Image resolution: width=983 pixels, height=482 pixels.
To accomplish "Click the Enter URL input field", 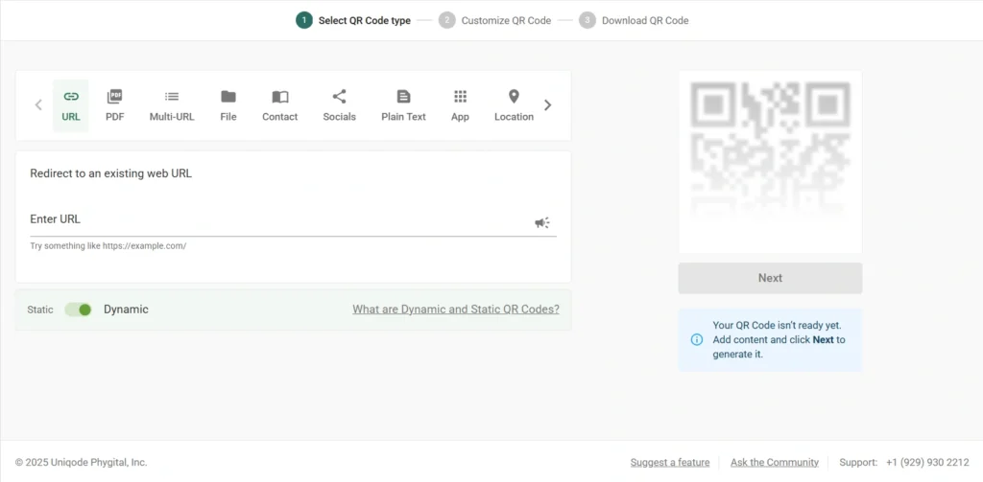I will [x=294, y=220].
